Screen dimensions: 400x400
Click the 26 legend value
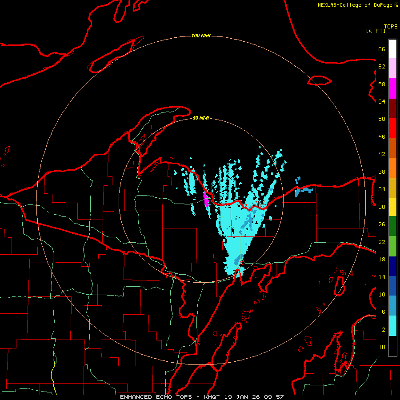382,224
